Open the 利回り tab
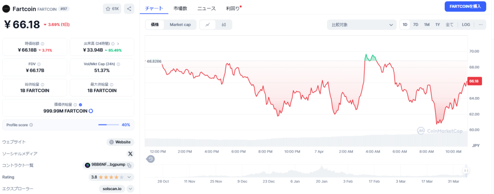The image size is (494, 194). (x=233, y=9)
